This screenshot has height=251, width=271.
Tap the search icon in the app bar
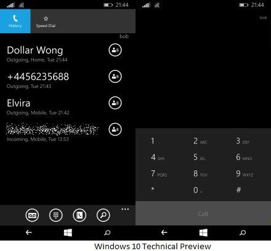coord(103,215)
